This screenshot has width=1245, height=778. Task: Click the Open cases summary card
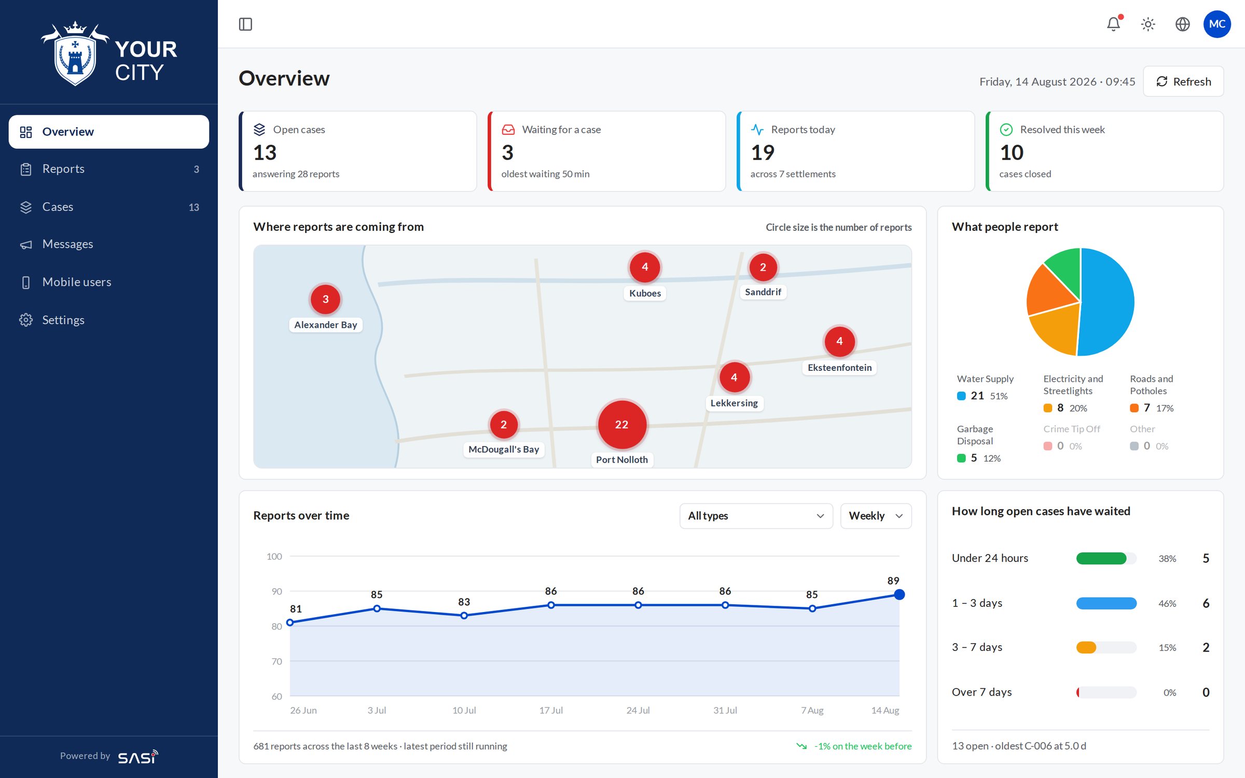[357, 151]
